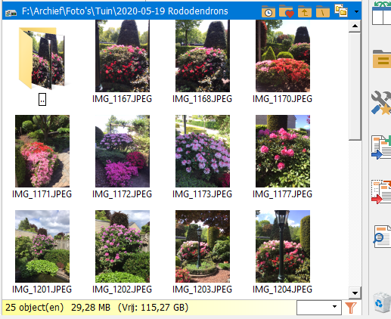This screenshot has height=319, width=391.
Task: Expand the path bar dropdown arrow
Action: (356, 11)
